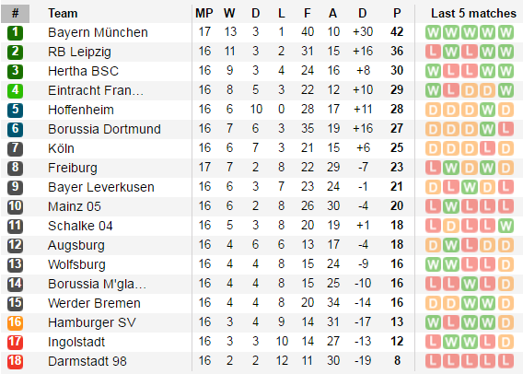The height and width of the screenshot is (374, 523).
Task: Click the green rank 1 badge
Action: [x=15, y=32]
